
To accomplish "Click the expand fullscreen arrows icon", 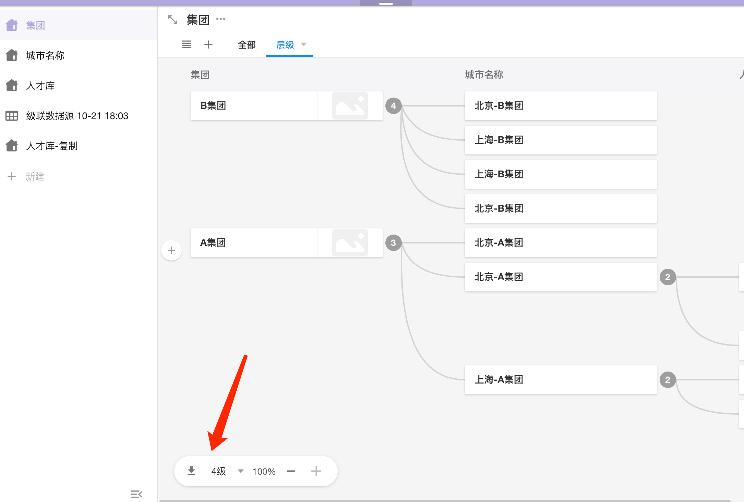I will coord(173,20).
